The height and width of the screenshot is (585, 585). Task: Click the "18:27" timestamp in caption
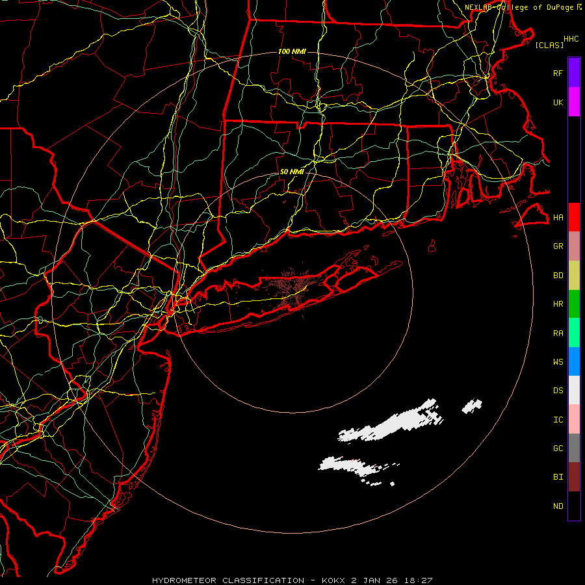(x=417, y=580)
